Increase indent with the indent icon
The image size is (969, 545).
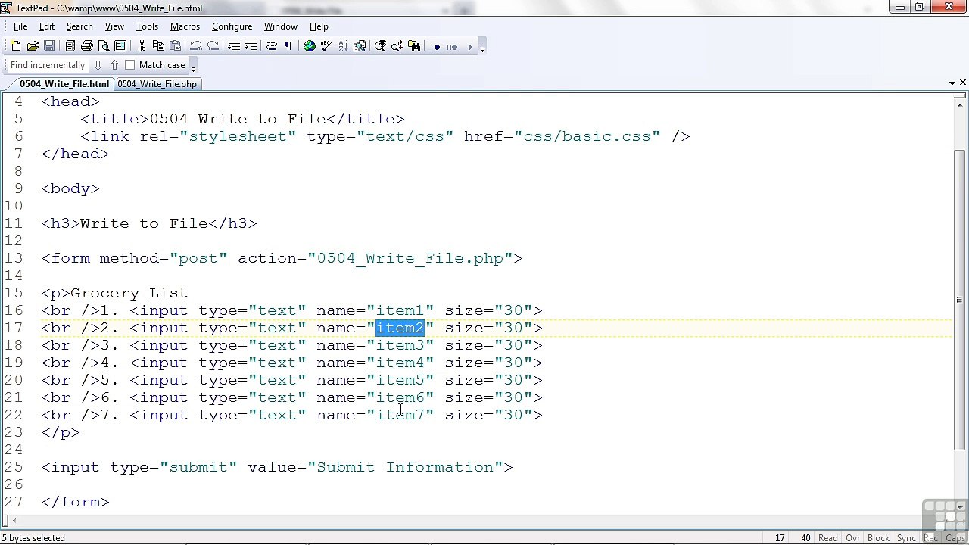point(251,46)
